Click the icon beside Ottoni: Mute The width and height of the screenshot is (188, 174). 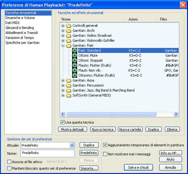tap(75, 55)
